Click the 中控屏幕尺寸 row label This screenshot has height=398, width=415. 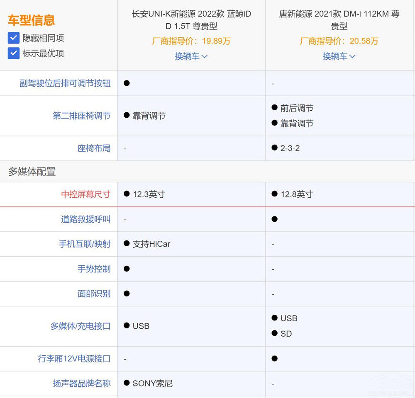coord(86,194)
